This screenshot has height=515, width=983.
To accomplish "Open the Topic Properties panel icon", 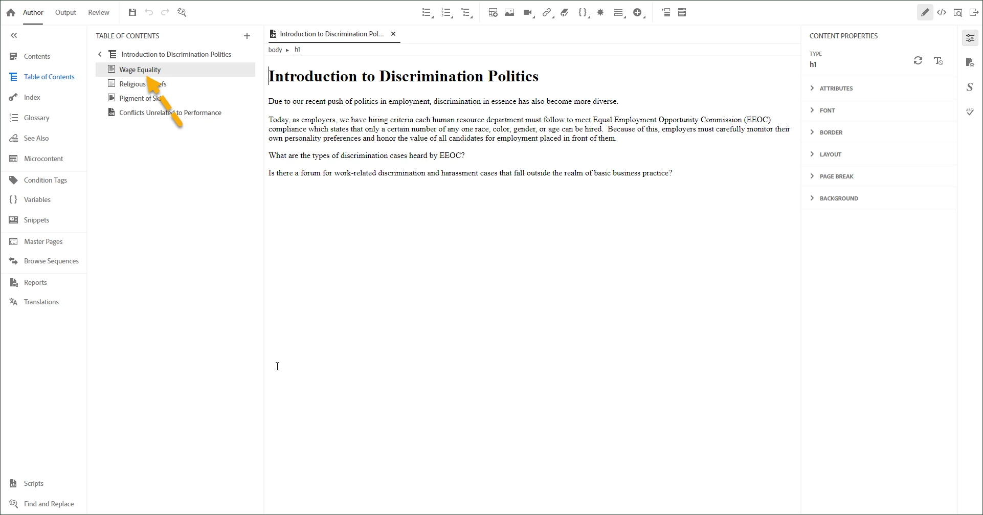I will (x=970, y=62).
